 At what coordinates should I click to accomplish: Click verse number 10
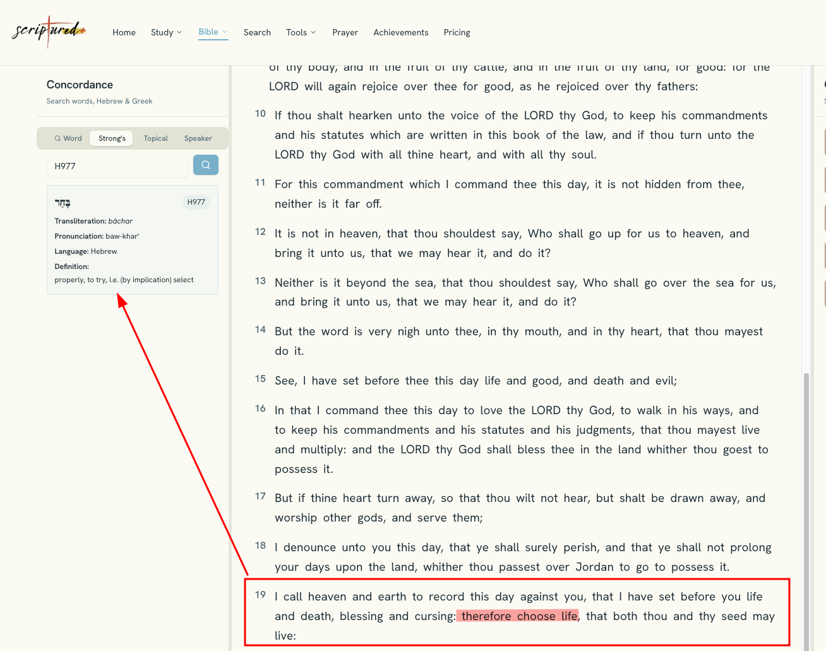(x=260, y=114)
